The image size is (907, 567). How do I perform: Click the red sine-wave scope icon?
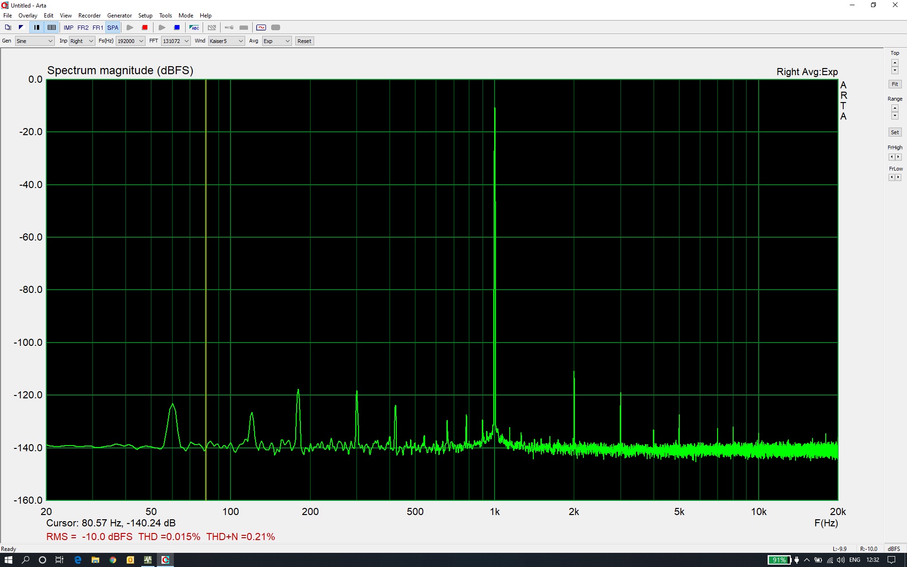[261, 27]
